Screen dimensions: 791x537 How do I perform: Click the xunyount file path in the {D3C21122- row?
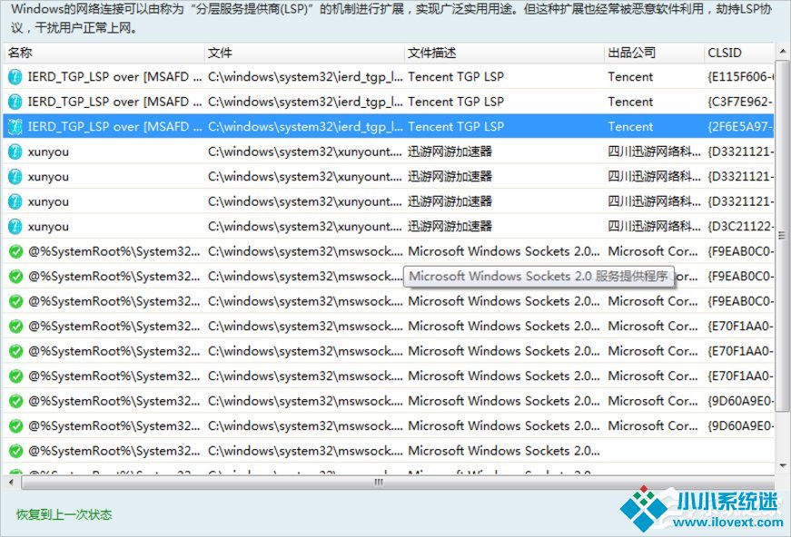[305, 226]
